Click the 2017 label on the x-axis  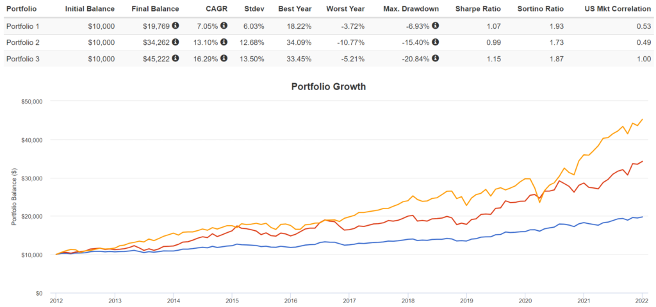(x=349, y=299)
